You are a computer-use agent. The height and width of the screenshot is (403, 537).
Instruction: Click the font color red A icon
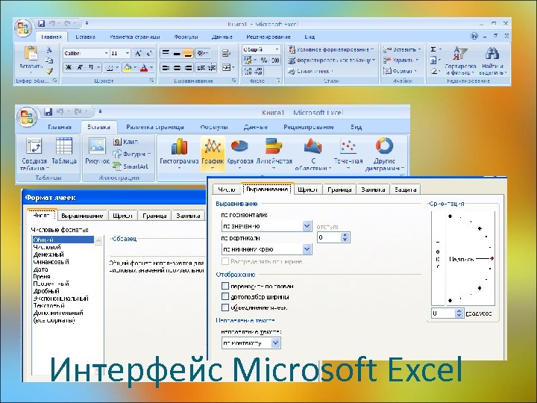coord(144,67)
